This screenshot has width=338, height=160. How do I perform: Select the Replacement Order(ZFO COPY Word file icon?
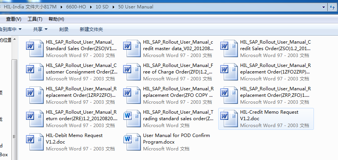[132, 95]
